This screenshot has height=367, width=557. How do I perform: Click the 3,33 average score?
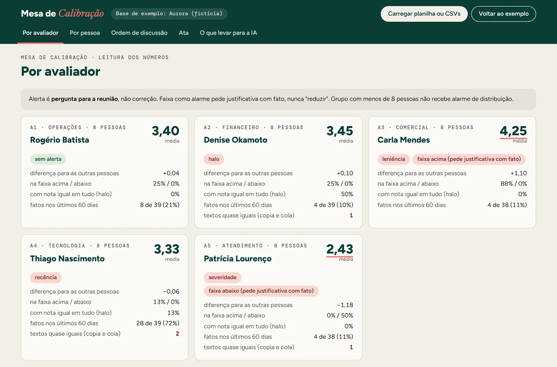click(167, 250)
